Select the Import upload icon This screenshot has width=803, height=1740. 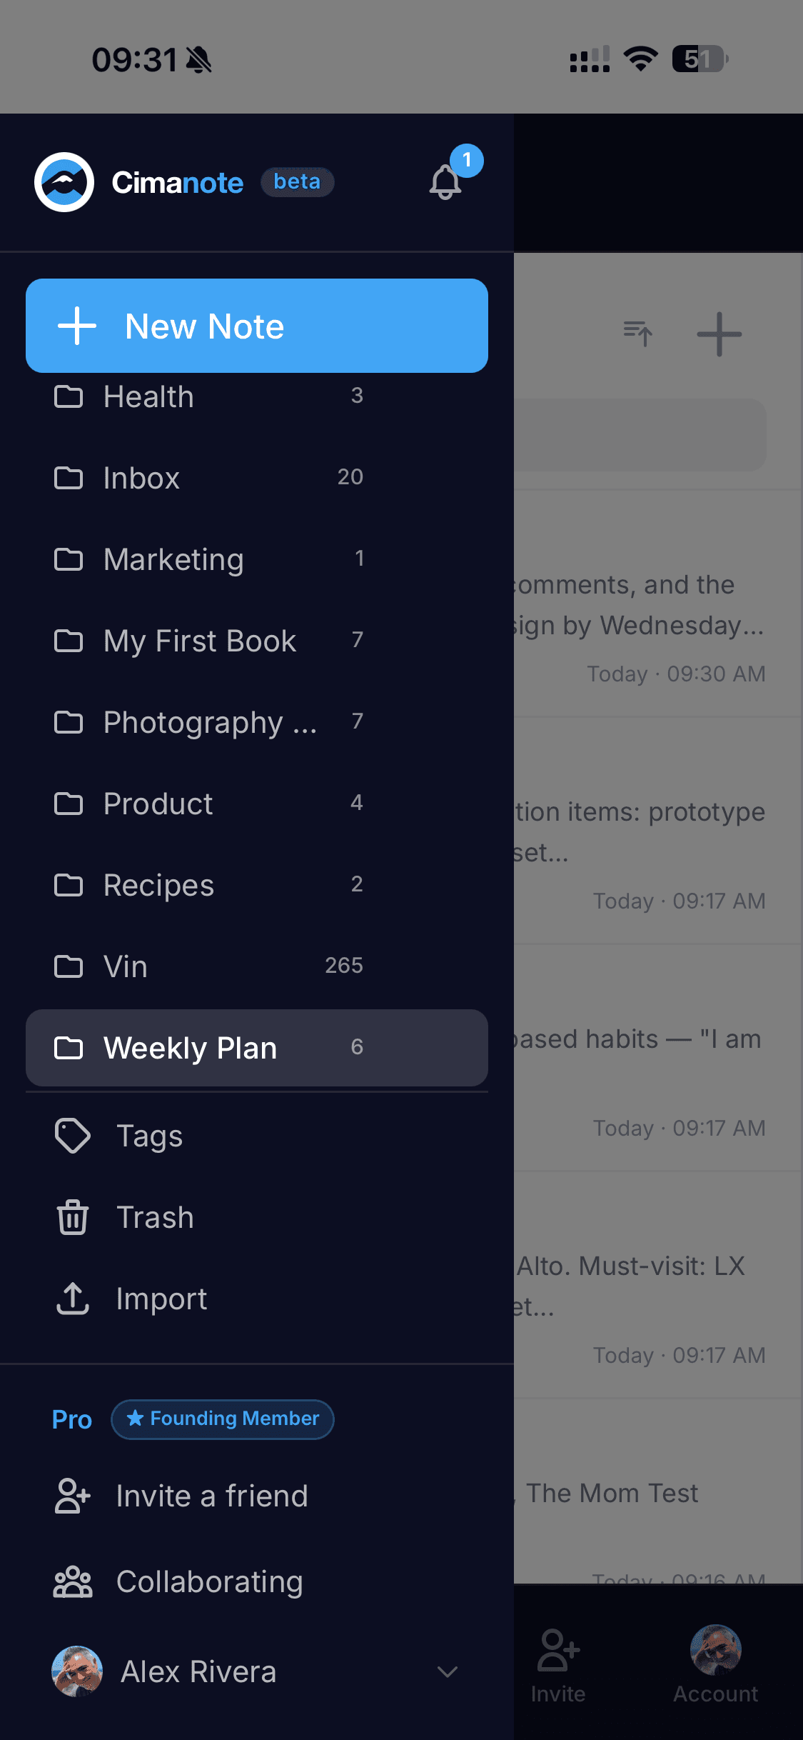72,1298
